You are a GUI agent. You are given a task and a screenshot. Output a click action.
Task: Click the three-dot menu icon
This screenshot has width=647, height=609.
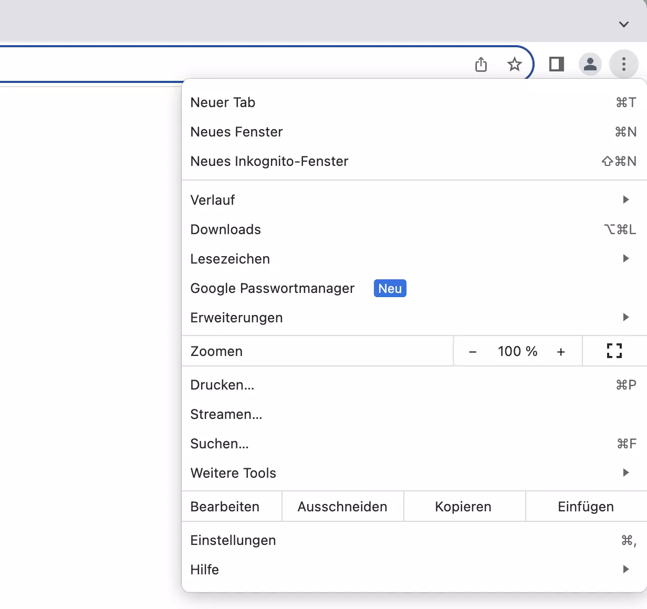click(x=624, y=64)
